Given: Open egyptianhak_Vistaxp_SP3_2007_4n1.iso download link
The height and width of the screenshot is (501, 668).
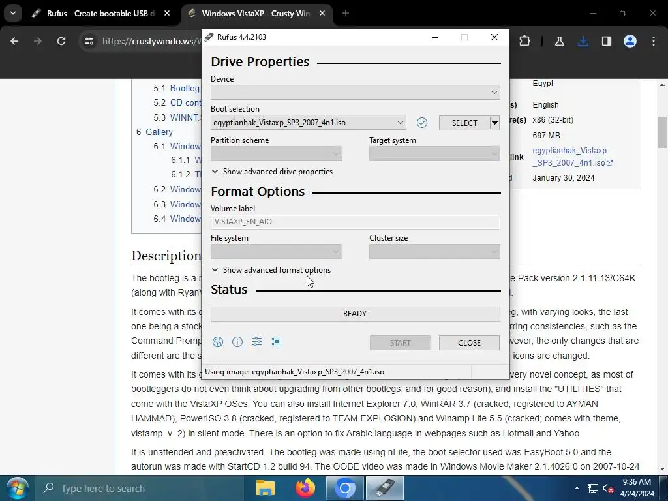Looking at the screenshot, I should (x=572, y=157).
